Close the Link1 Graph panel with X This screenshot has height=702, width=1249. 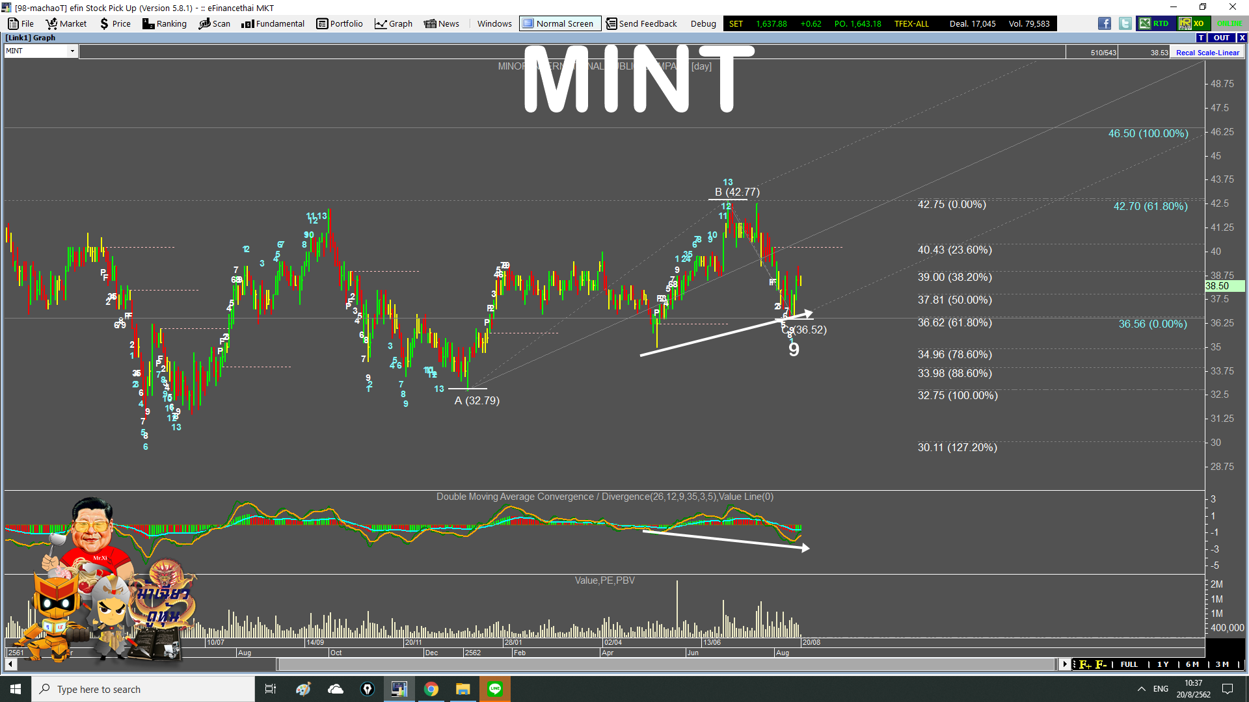pos(1241,38)
